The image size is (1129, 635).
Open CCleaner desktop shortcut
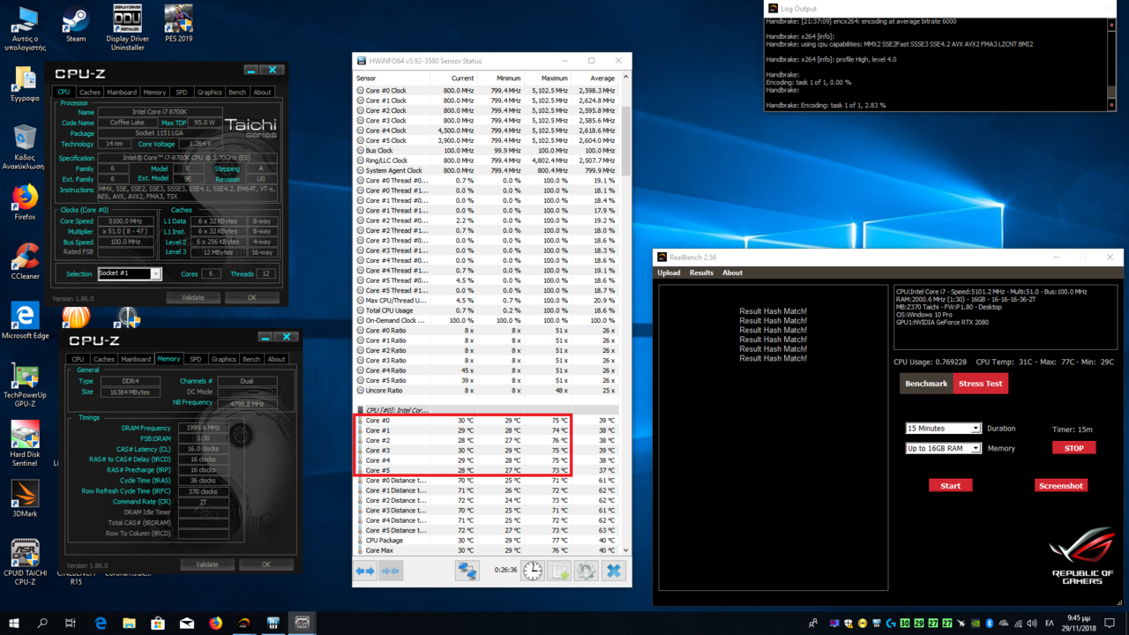point(25,262)
